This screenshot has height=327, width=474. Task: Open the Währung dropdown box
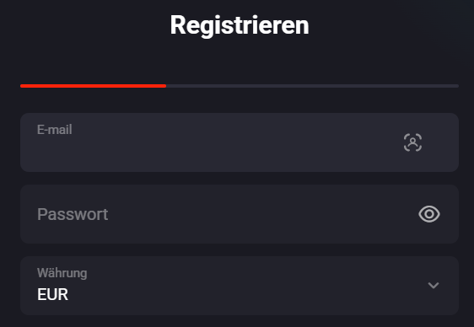click(x=240, y=286)
